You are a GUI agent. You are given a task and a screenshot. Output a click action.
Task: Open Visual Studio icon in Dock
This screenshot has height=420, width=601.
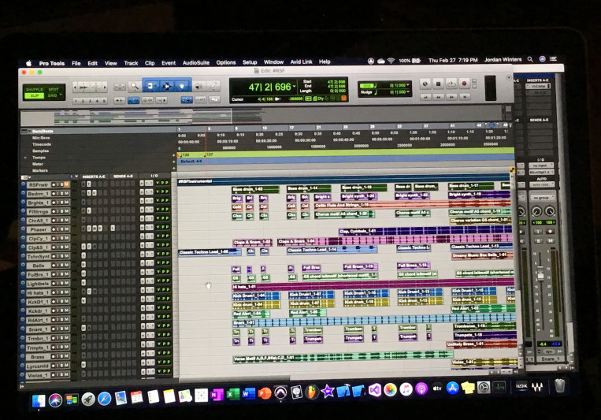coord(374,390)
